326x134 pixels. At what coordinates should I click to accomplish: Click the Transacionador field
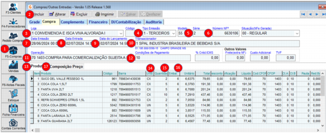[x=217, y=44]
